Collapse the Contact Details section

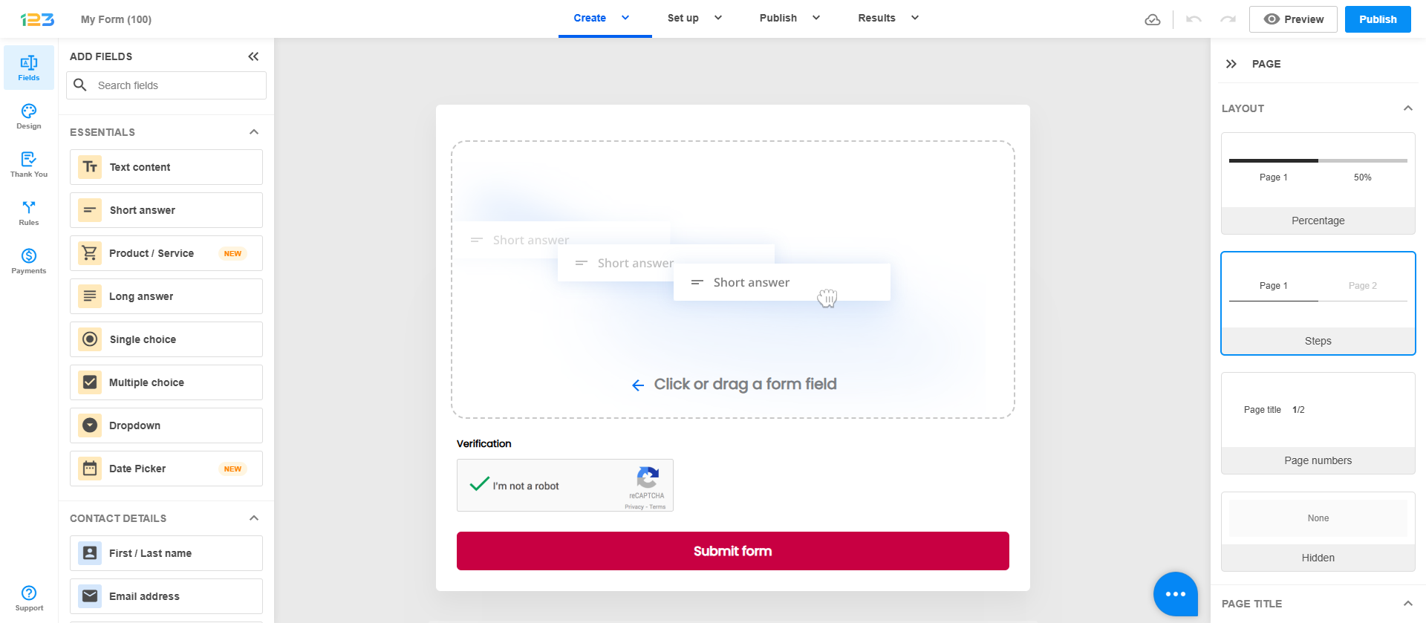tap(254, 518)
